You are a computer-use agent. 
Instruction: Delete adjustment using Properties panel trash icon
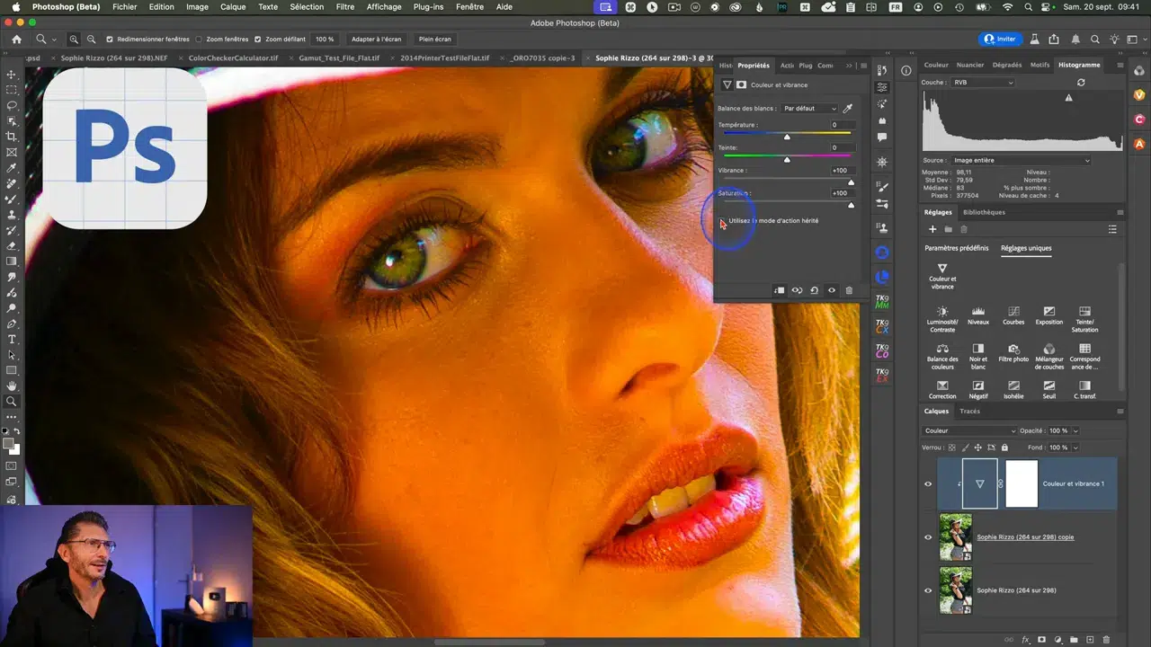click(849, 290)
